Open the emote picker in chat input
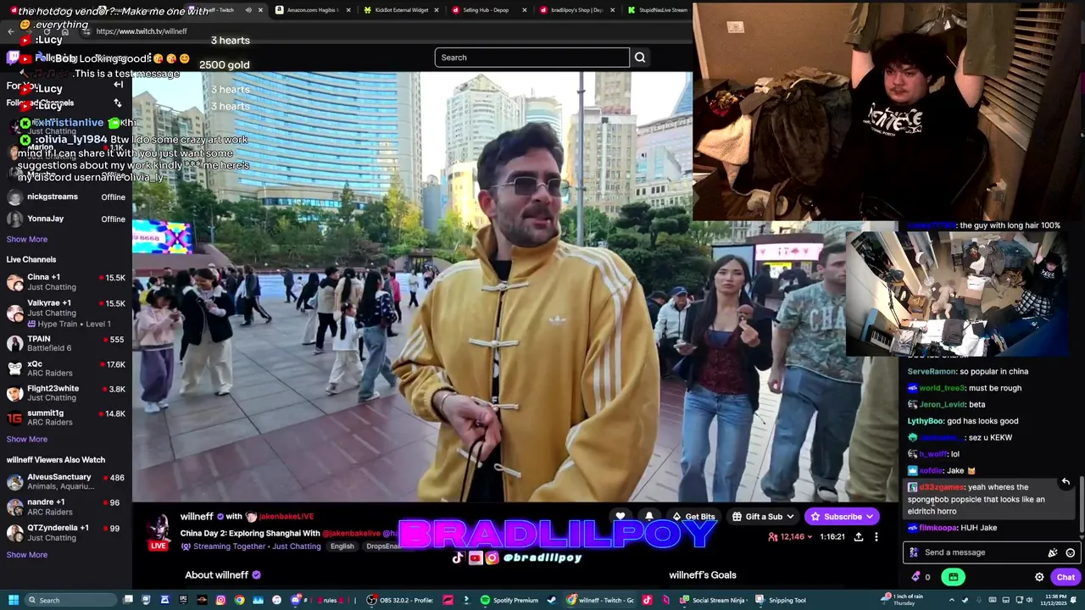The image size is (1085, 610). click(x=1071, y=552)
